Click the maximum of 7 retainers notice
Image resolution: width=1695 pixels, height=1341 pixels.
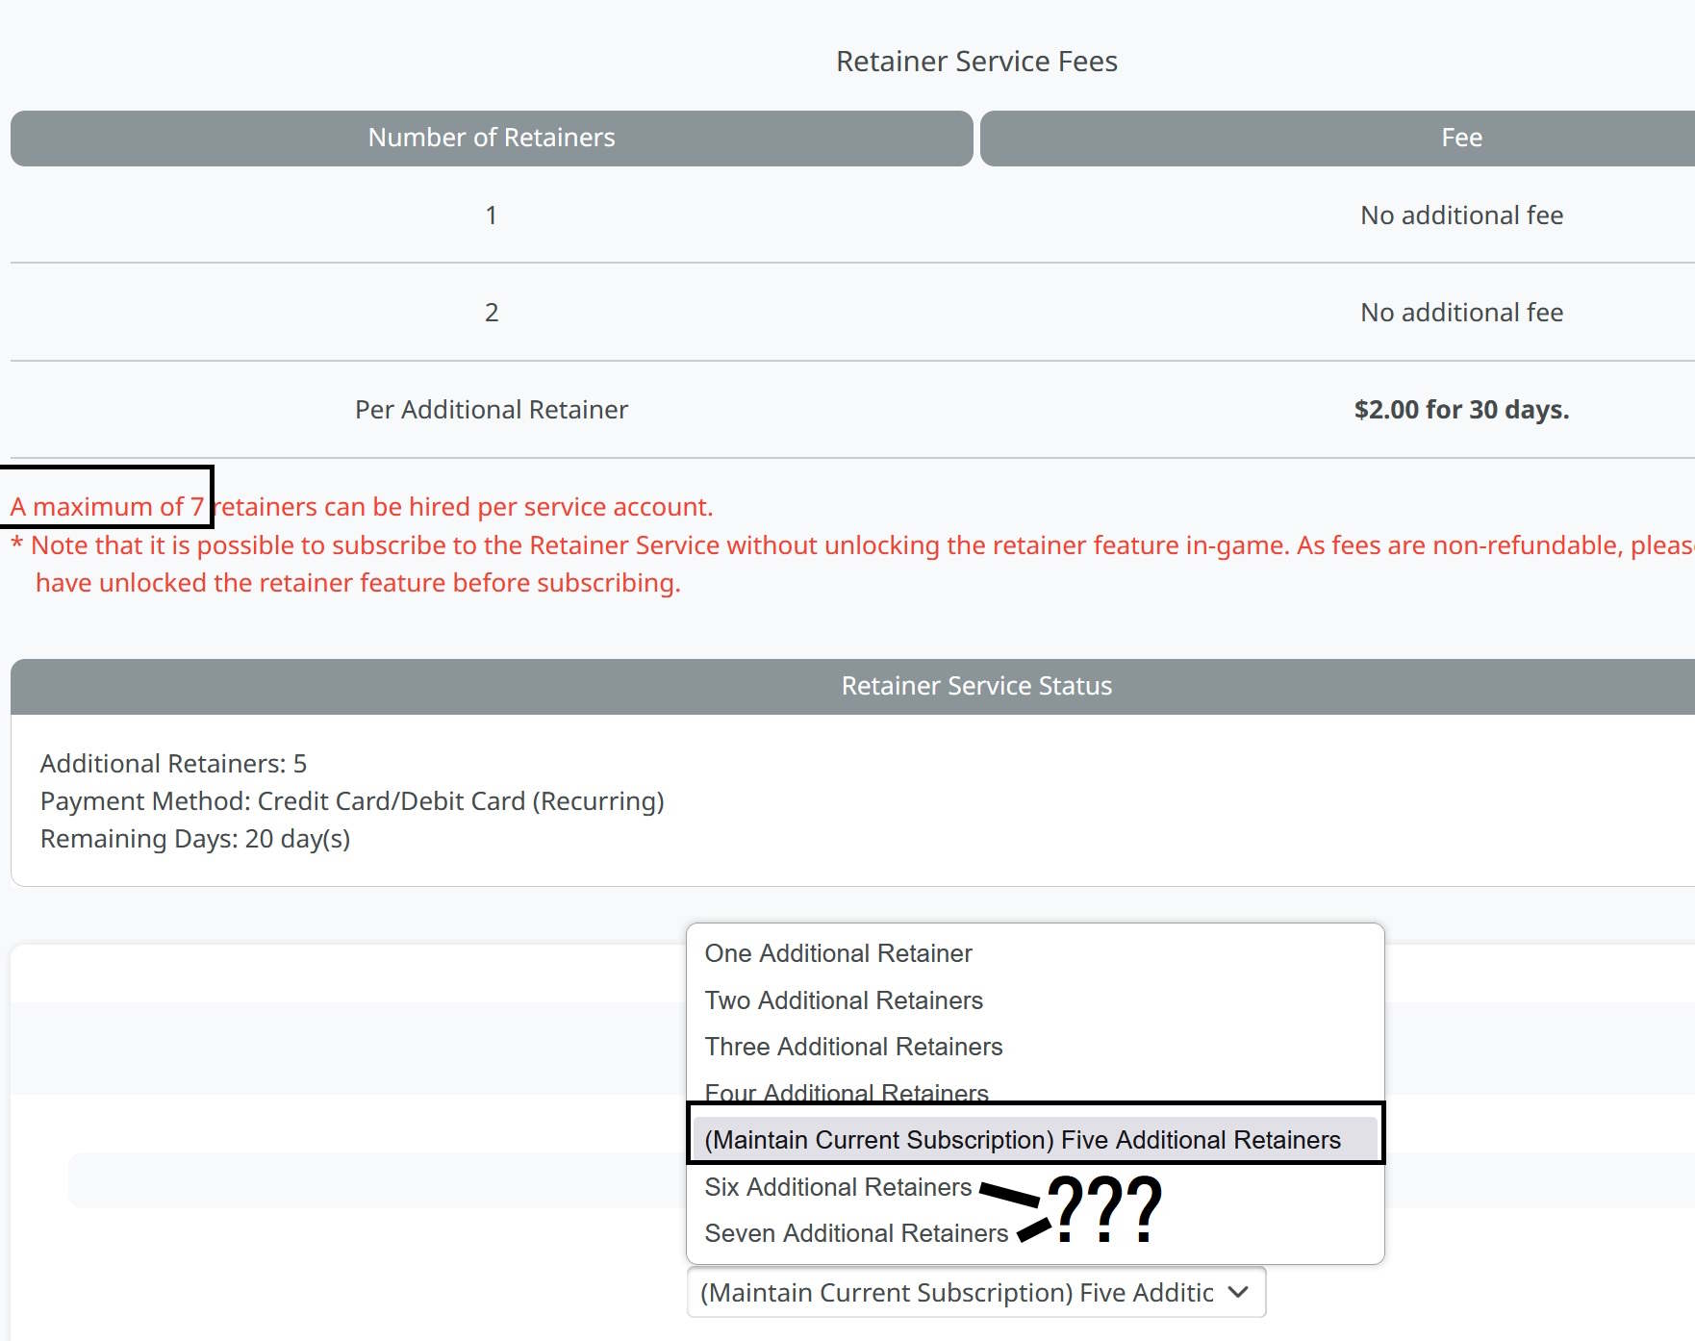tap(362, 507)
